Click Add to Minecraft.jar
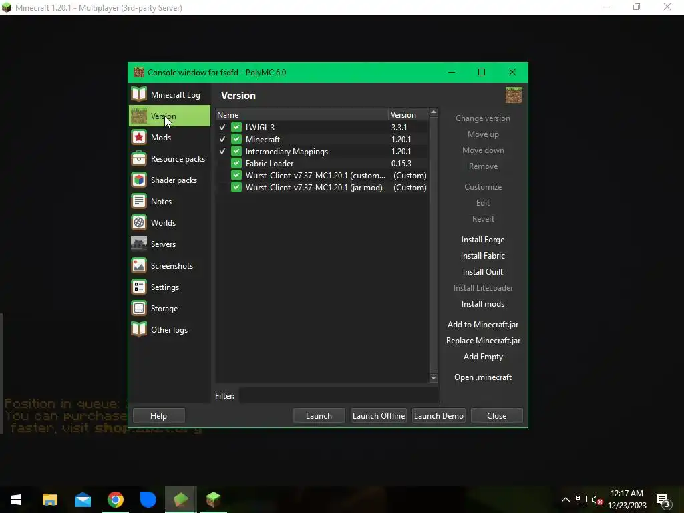This screenshot has width=684, height=513. tap(483, 324)
